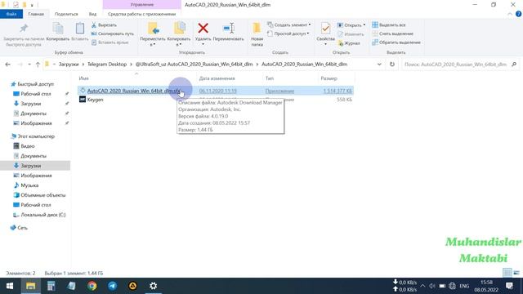Open recent locations dropdown arrow

click(x=29, y=65)
